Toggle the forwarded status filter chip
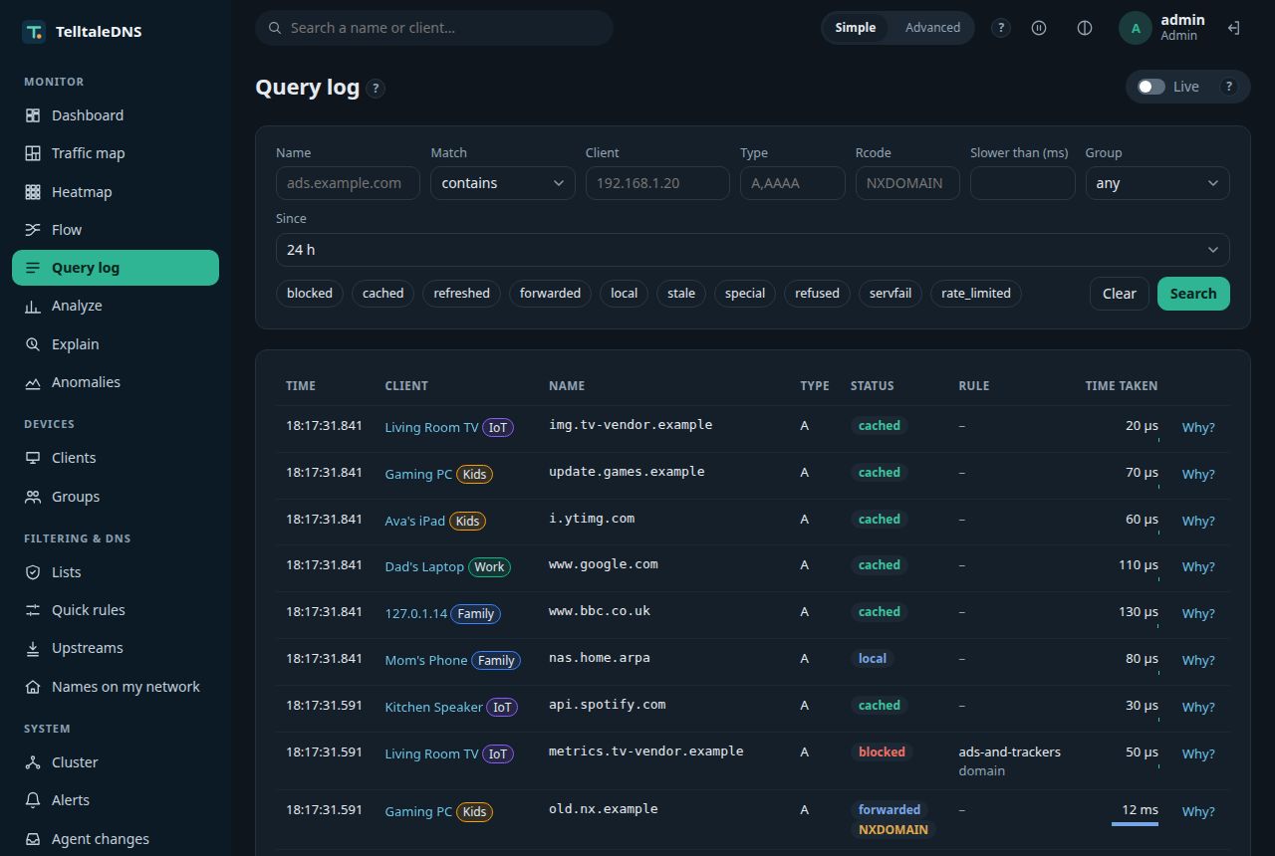 click(550, 294)
